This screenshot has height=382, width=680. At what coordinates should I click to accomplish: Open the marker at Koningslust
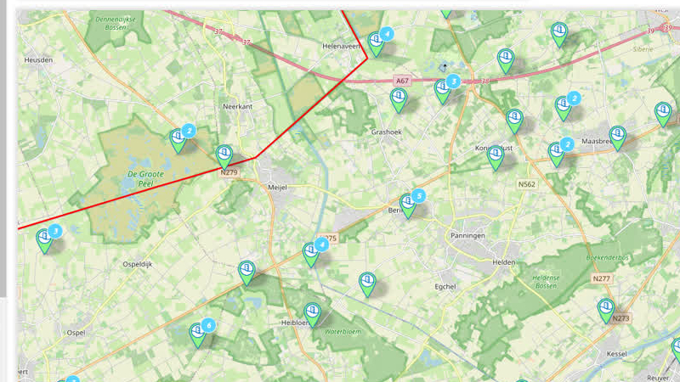tap(496, 158)
